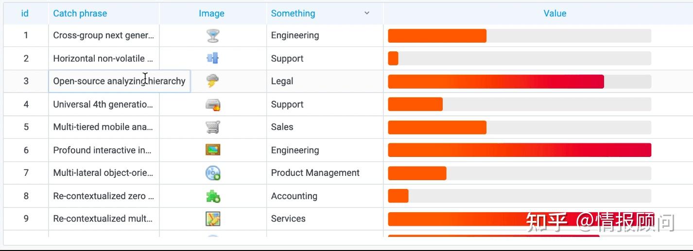Click the Catch phrase column header

(x=80, y=14)
